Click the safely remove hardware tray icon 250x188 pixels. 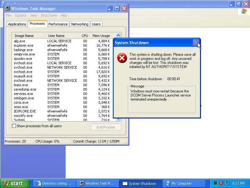pos(227,183)
